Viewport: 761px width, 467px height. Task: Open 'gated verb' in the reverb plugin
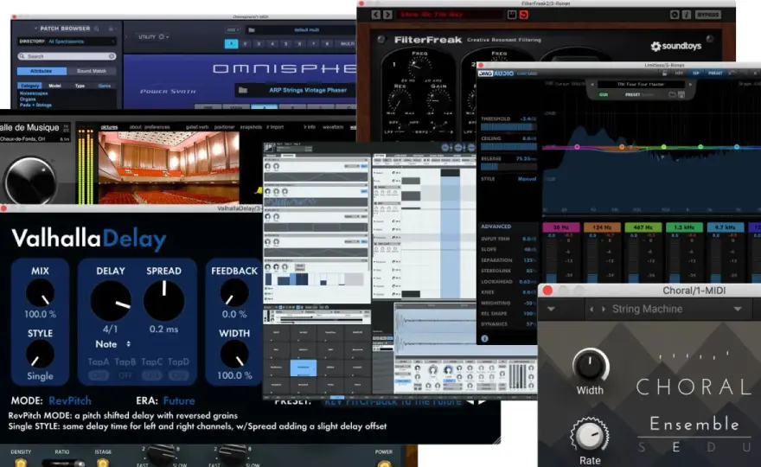click(197, 127)
